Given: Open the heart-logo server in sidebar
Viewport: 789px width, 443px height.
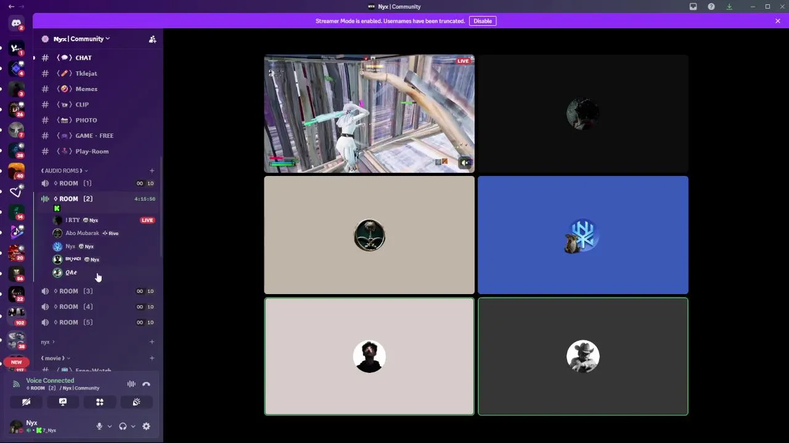Looking at the screenshot, I should pyautogui.click(x=17, y=192).
